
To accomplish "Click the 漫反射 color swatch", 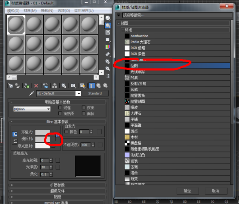I will pyautogui.click(x=43, y=139).
